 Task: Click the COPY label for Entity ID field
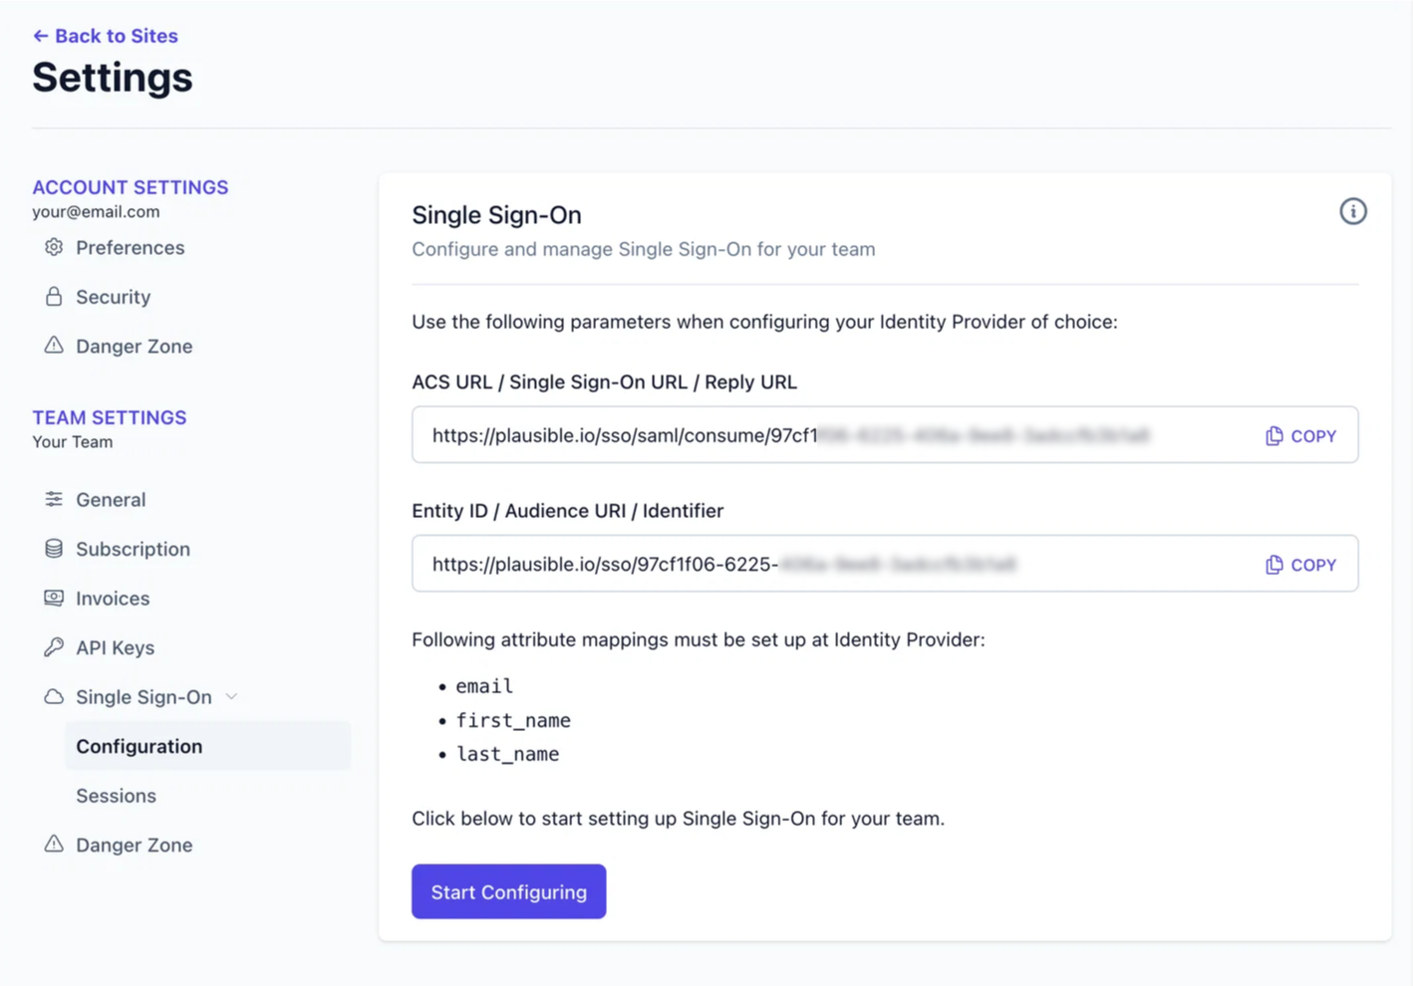(x=1313, y=565)
